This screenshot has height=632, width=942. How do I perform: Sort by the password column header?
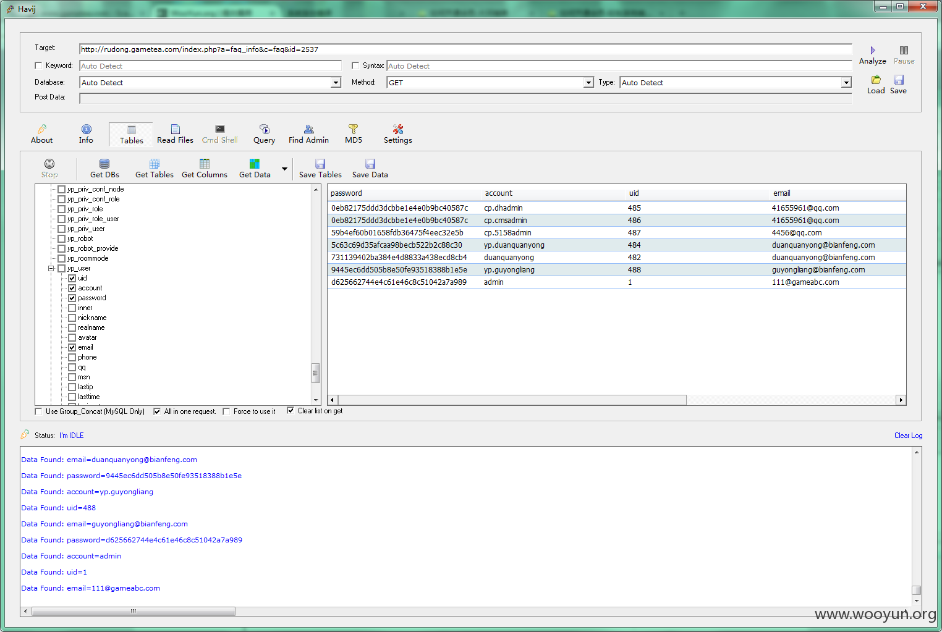[404, 193]
